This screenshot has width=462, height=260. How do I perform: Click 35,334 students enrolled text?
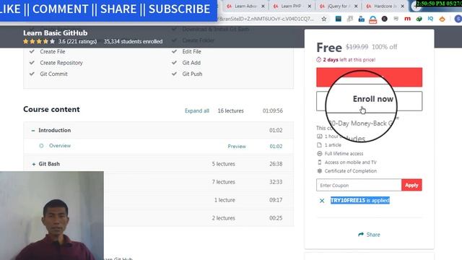point(133,42)
